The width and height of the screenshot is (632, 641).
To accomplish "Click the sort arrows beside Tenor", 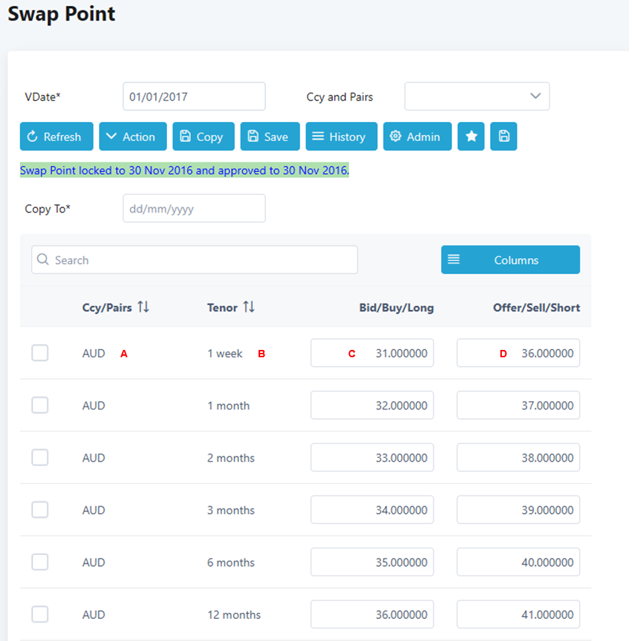I will tap(249, 307).
